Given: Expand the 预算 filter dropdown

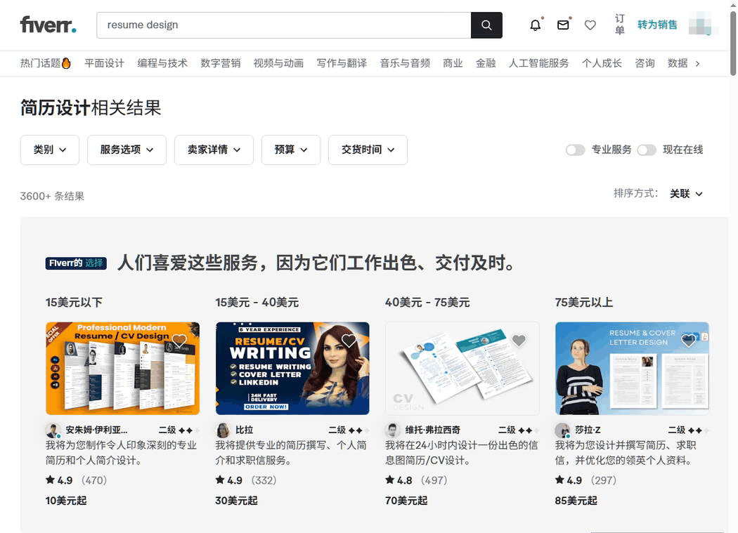Looking at the screenshot, I should coord(291,150).
